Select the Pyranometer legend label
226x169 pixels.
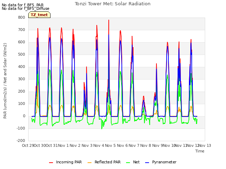164,162
